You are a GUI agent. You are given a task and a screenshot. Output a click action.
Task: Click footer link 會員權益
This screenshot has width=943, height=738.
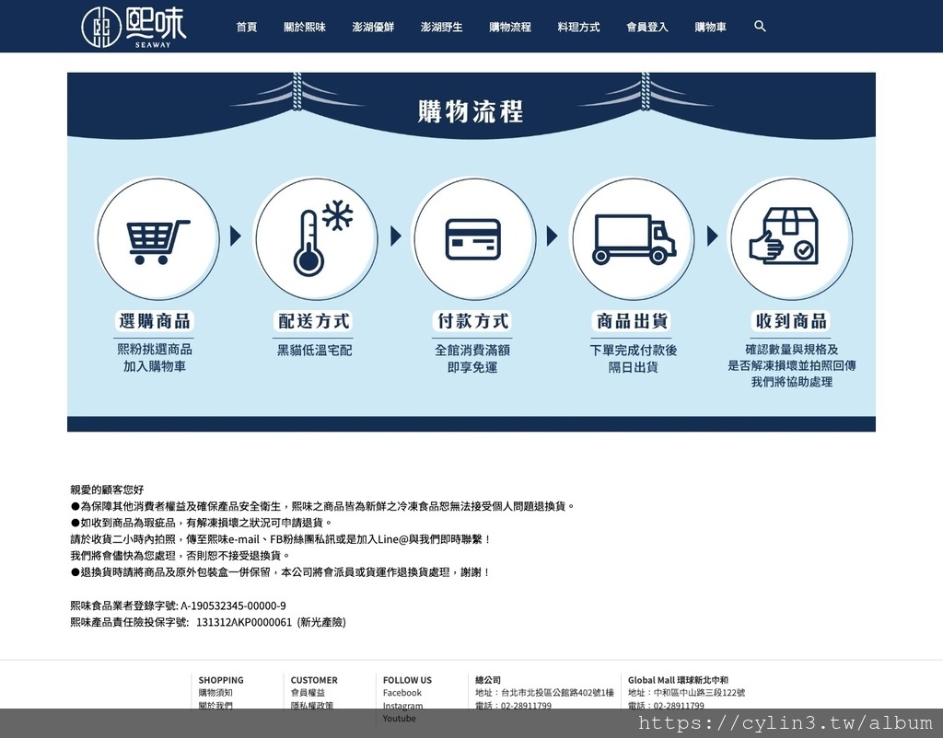pyautogui.click(x=308, y=693)
